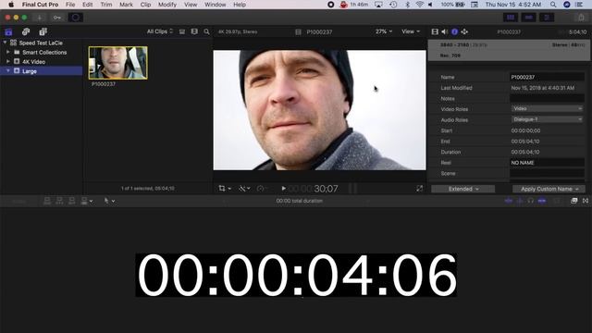592x333 pixels.
Task: Open the Import Media arrow icon
Action: (39, 18)
